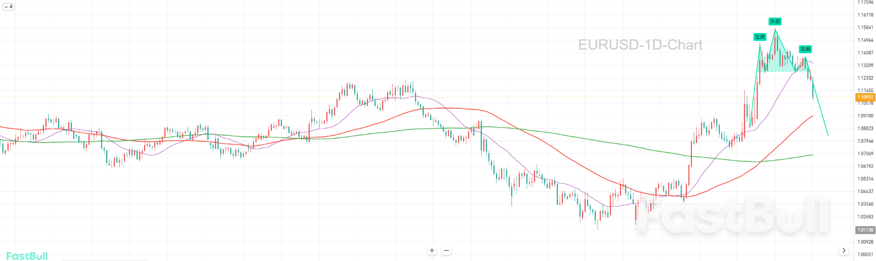The height and width of the screenshot is (261, 876).
Task: Click the EURUSD-1D-Chart title text
Action: point(640,45)
